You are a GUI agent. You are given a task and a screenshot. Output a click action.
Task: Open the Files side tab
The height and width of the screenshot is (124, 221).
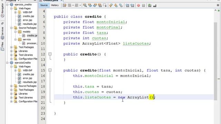coord(2,46)
